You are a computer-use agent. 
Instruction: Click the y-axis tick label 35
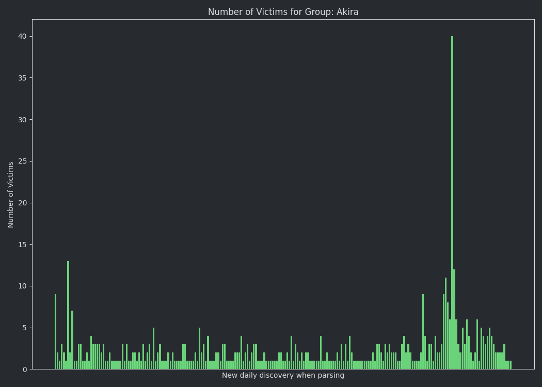pyautogui.click(x=23, y=78)
